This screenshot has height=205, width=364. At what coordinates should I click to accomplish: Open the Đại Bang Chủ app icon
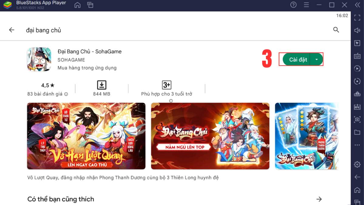click(x=39, y=59)
